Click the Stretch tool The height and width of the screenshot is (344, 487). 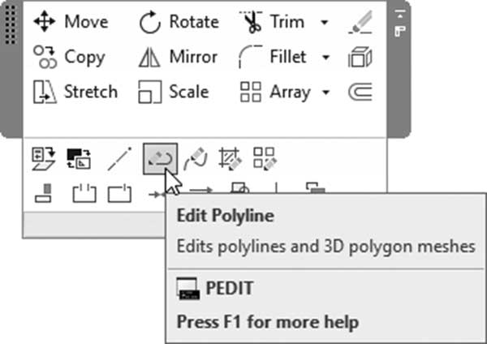click(75, 92)
